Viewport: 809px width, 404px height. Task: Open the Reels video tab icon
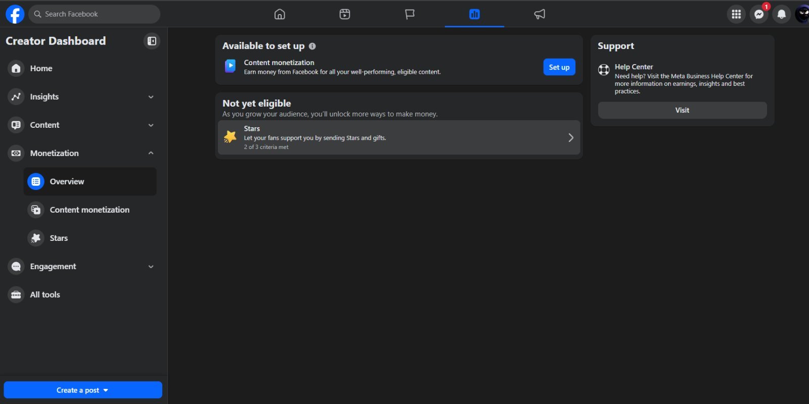(x=345, y=14)
